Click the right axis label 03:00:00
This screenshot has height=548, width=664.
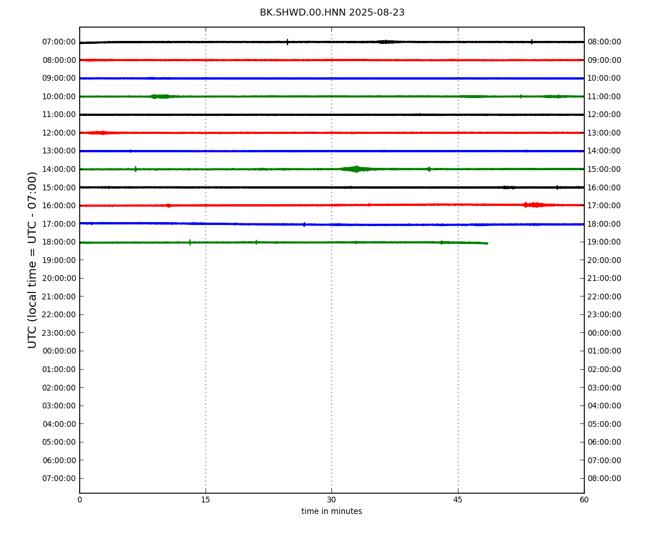[605, 388]
